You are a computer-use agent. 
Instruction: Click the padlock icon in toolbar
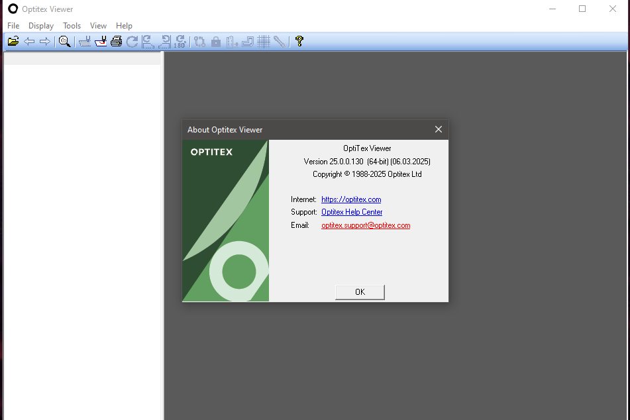[216, 42]
